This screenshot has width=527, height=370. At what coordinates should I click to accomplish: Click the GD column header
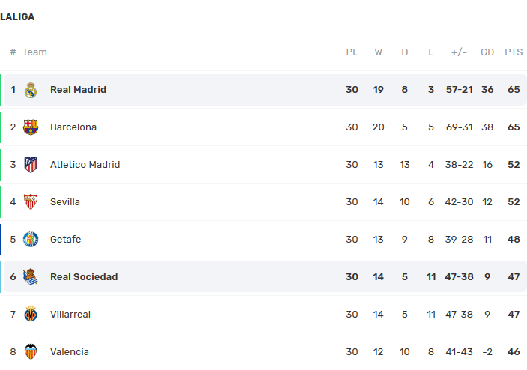click(x=487, y=52)
